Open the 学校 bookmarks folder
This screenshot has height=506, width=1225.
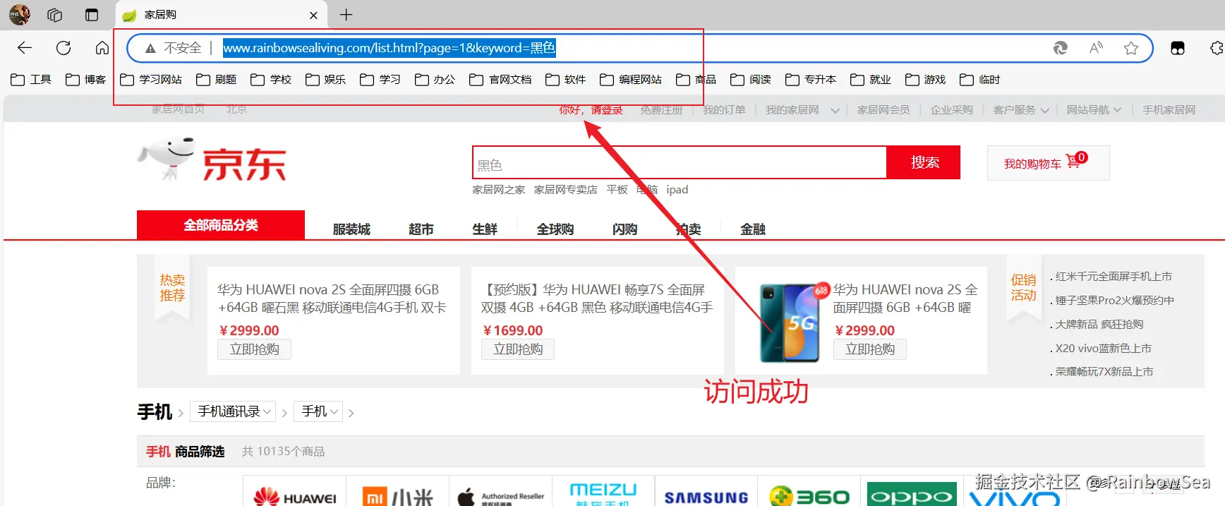pos(271,80)
